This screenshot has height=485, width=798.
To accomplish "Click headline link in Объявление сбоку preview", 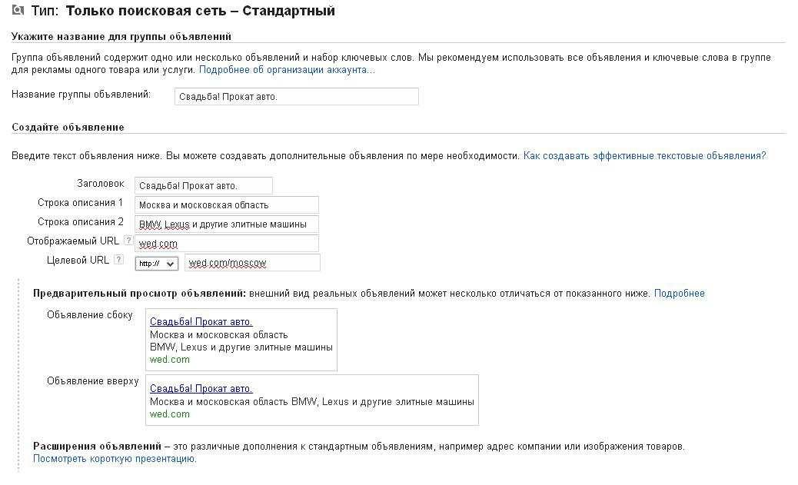I will coord(201,322).
